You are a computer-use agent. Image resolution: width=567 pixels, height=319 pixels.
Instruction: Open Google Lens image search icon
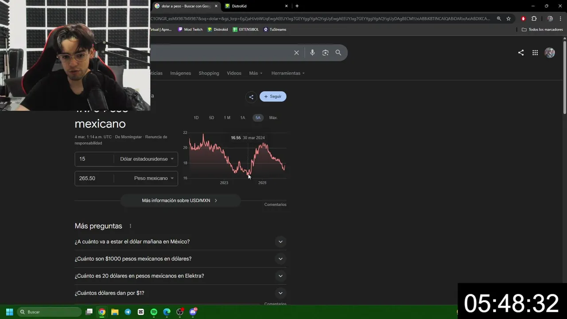point(325,53)
